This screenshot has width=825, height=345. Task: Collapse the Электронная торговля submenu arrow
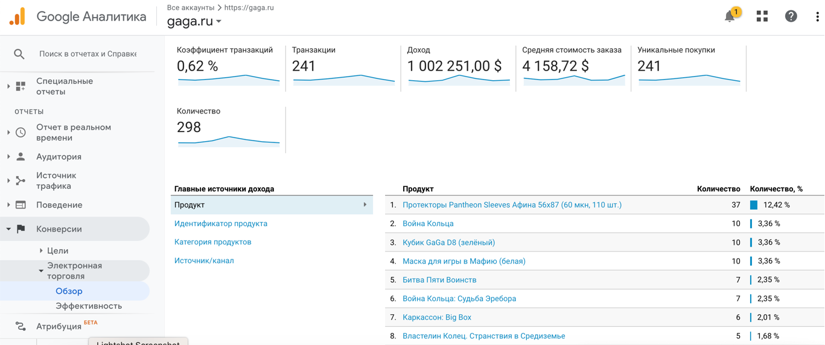click(41, 271)
